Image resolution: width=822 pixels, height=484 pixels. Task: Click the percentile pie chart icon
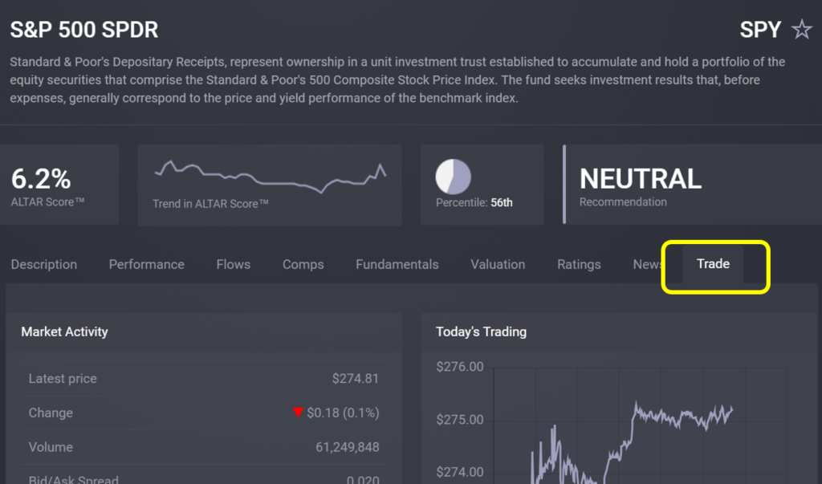point(454,177)
